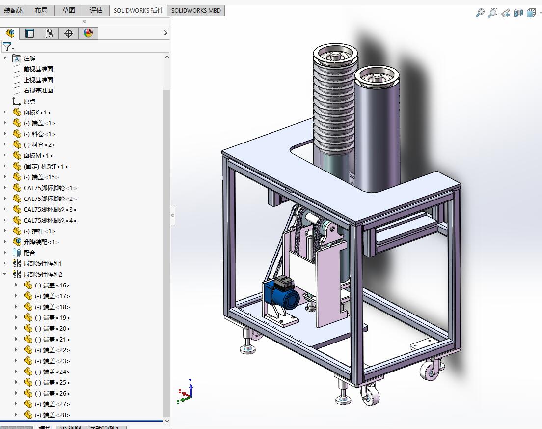This screenshot has height=429, width=542.
Task: Switch to SOLIDWORKS 插件 tab
Action: point(138,10)
